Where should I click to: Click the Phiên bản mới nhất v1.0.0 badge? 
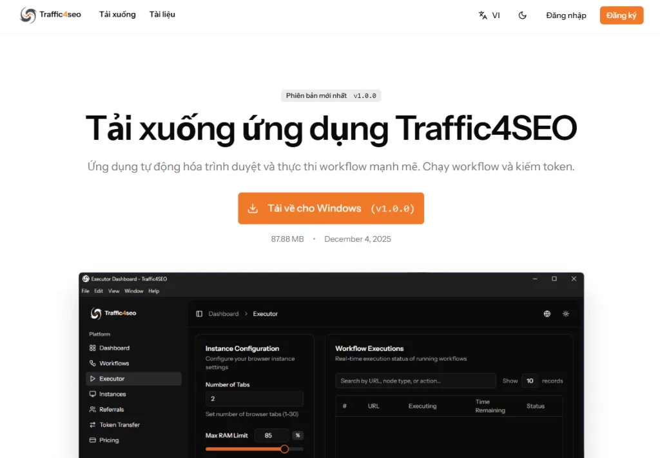tap(331, 95)
